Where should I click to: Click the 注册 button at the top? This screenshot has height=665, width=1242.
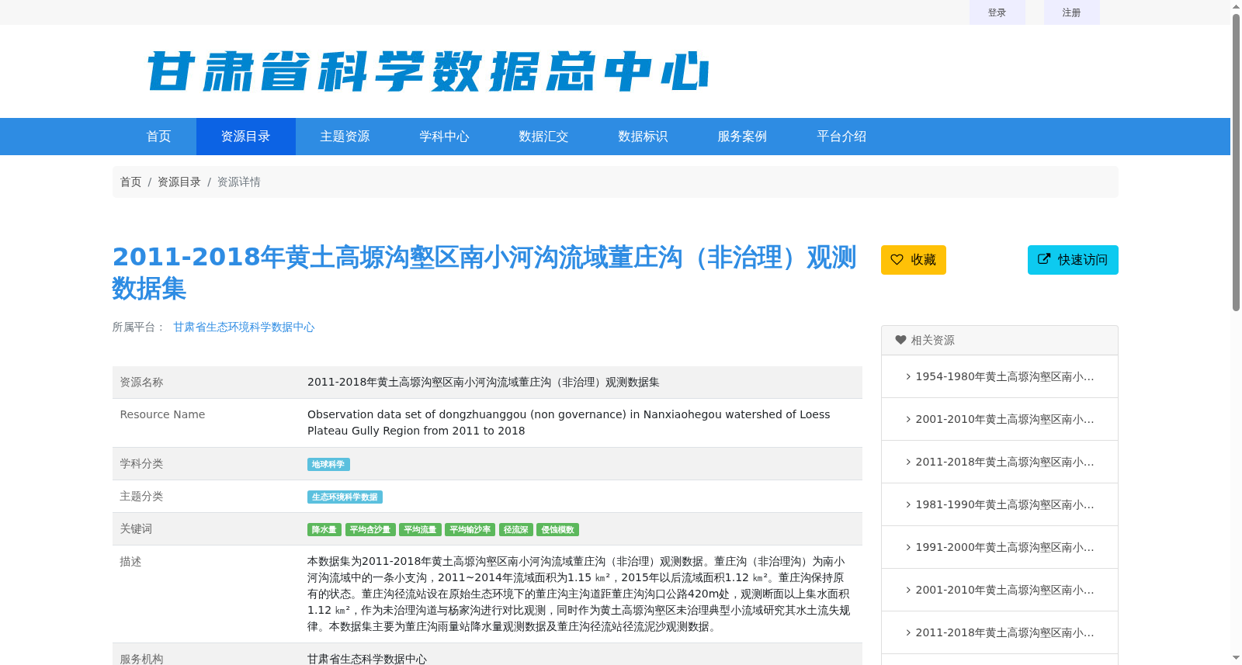coord(1072,12)
